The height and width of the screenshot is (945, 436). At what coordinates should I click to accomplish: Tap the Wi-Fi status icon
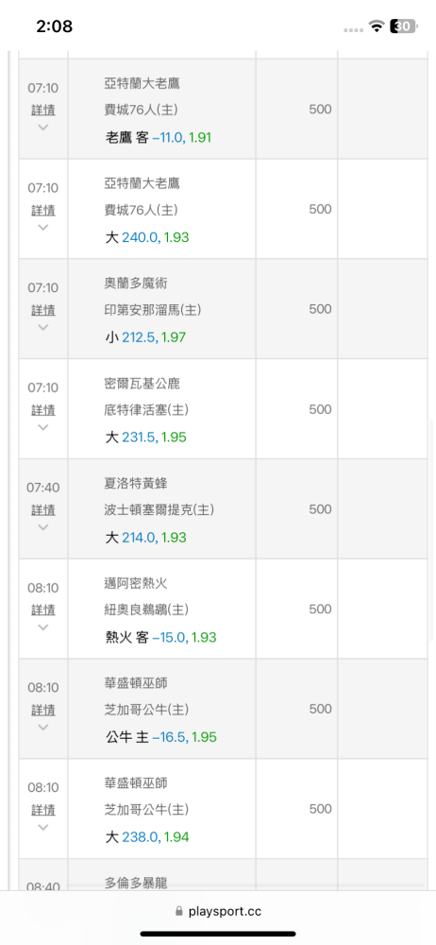pyautogui.click(x=377, y=26)
